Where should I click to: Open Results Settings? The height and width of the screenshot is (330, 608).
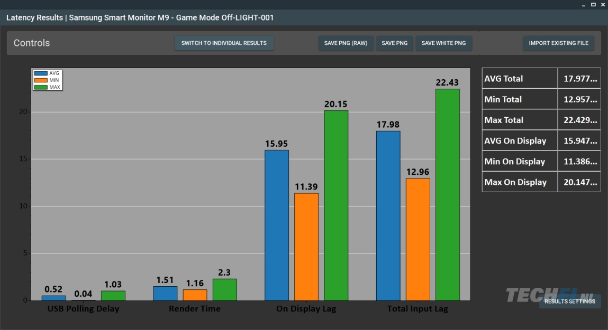(x=569, y=301)
